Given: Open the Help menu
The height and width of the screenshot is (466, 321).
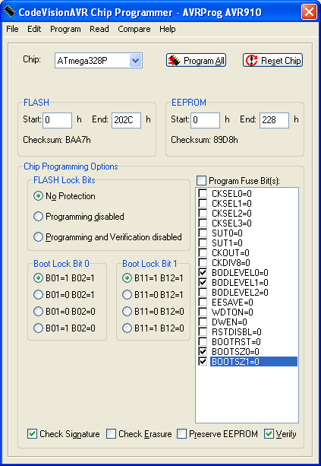Looking at the screenshot, I should point(167,29).
